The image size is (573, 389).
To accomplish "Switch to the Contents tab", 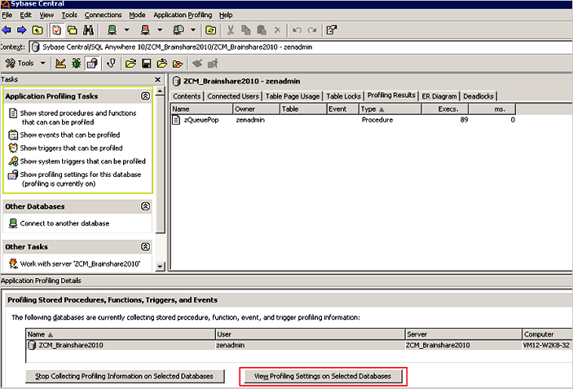I will coord(187,96).
